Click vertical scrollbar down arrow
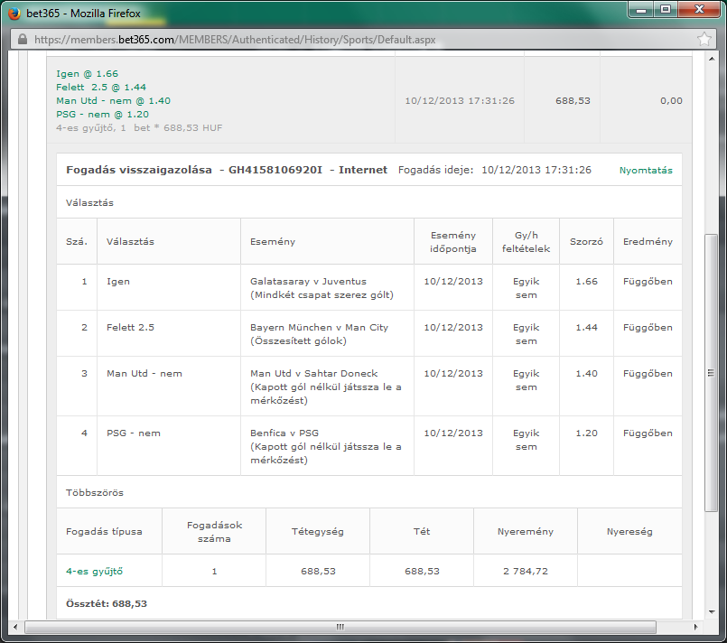This screenshot has width=727, height=643. click(712, 612)
